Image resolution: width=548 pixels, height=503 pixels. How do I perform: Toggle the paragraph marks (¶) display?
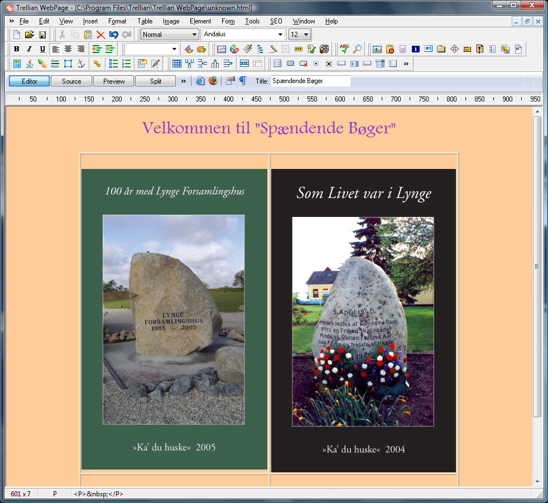pos(243,81)
